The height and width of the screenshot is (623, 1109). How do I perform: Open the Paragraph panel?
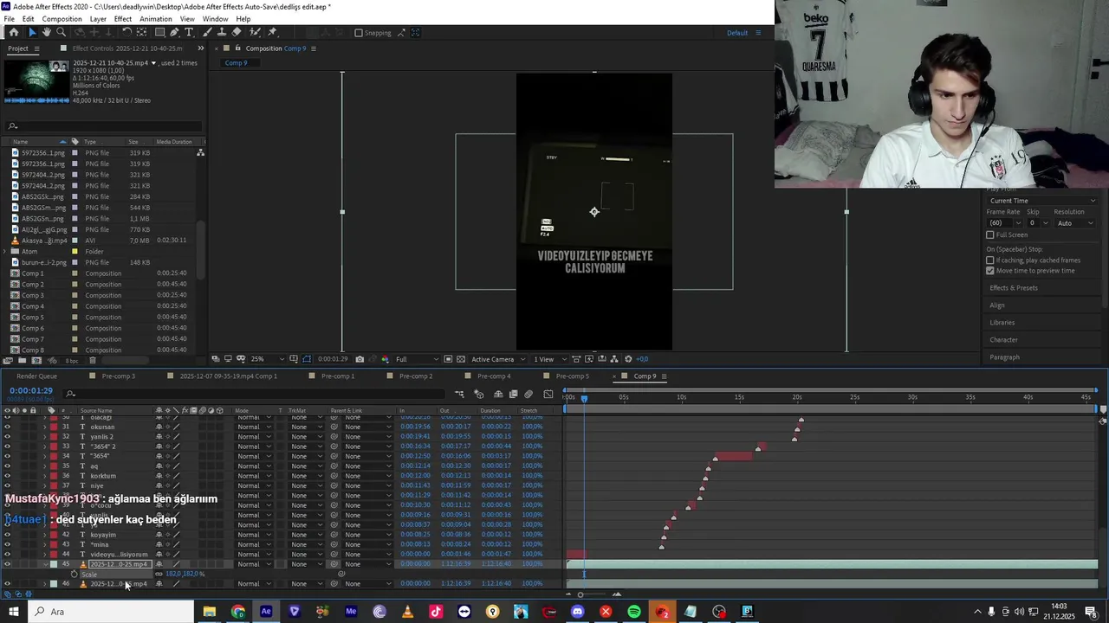click(x=1004, y=357)
